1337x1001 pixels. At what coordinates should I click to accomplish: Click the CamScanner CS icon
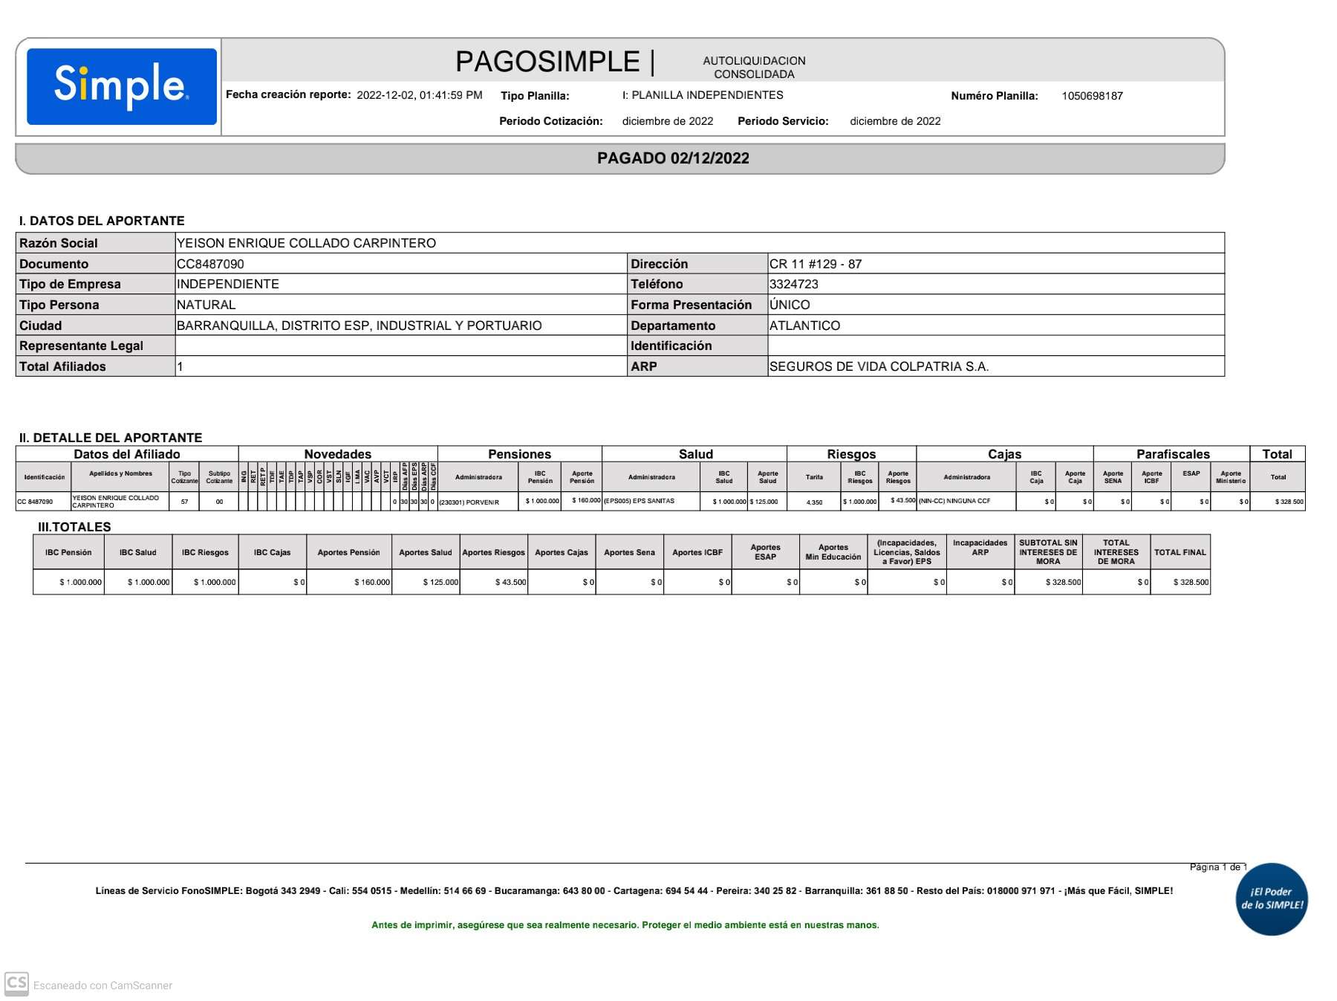16,983
